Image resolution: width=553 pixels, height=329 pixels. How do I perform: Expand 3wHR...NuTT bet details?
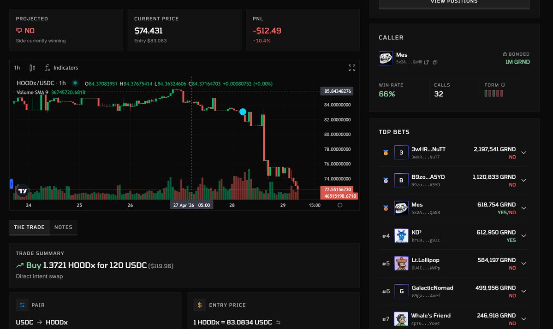click(524, 153)
